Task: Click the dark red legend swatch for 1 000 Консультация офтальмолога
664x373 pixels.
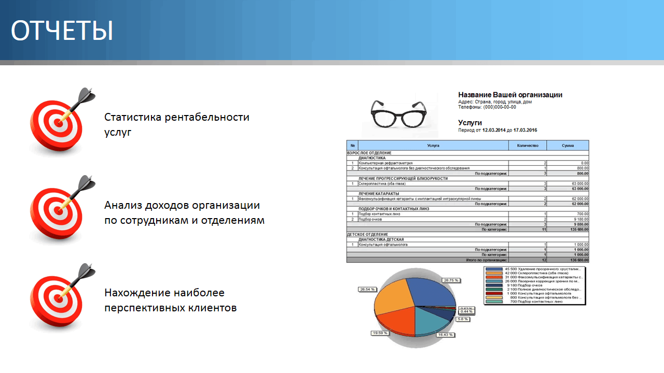Action: click(494, 293)
